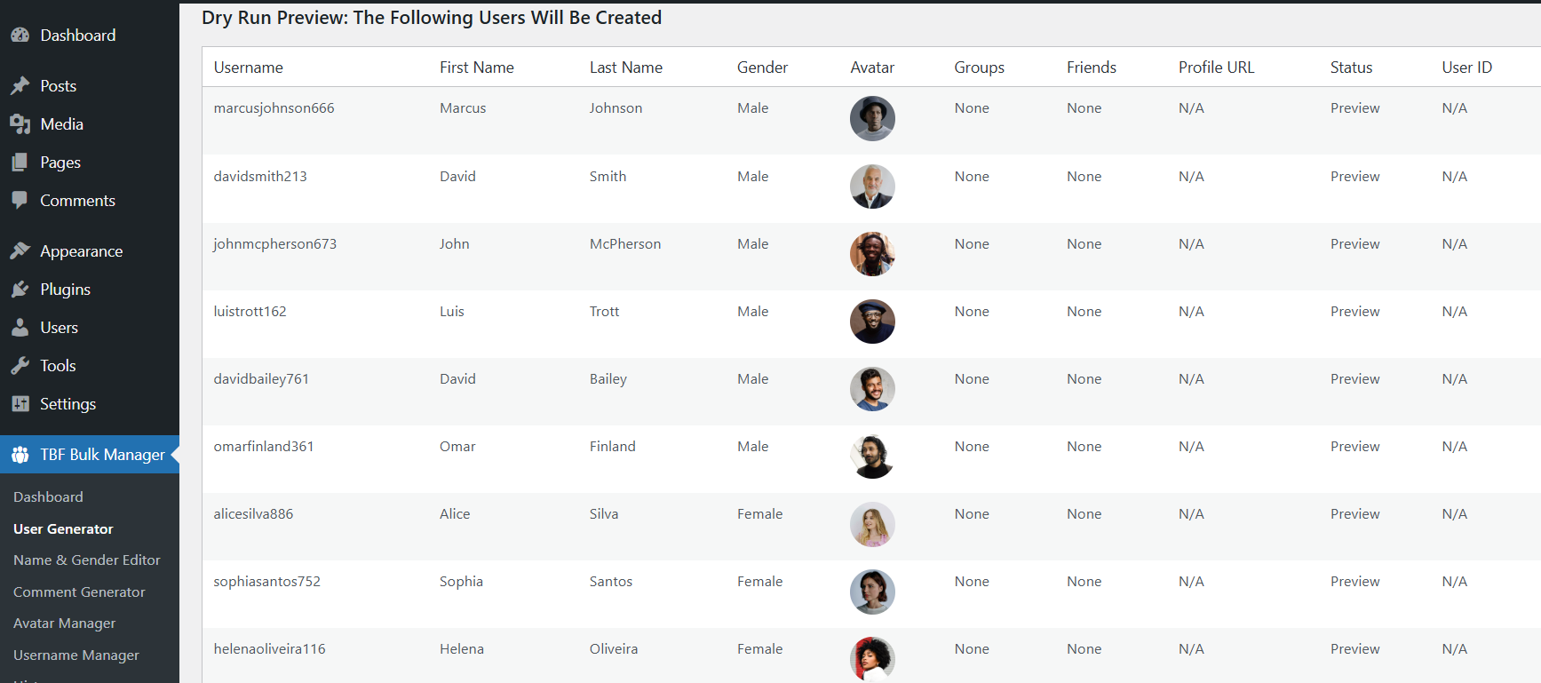Open the Name & Gender Editor submenu
The height and width of the screenshot is (683, 1541).
[87, 560]
